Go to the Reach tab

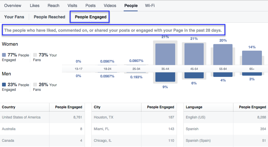point(53,6)
